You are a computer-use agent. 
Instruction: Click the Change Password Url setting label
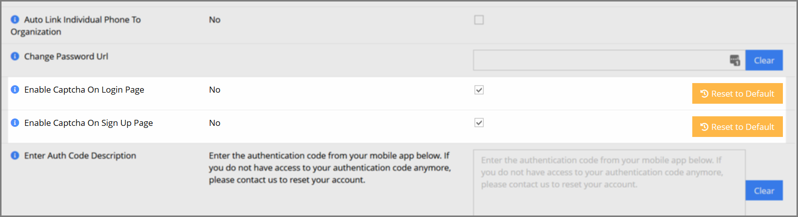pos(66,56)
